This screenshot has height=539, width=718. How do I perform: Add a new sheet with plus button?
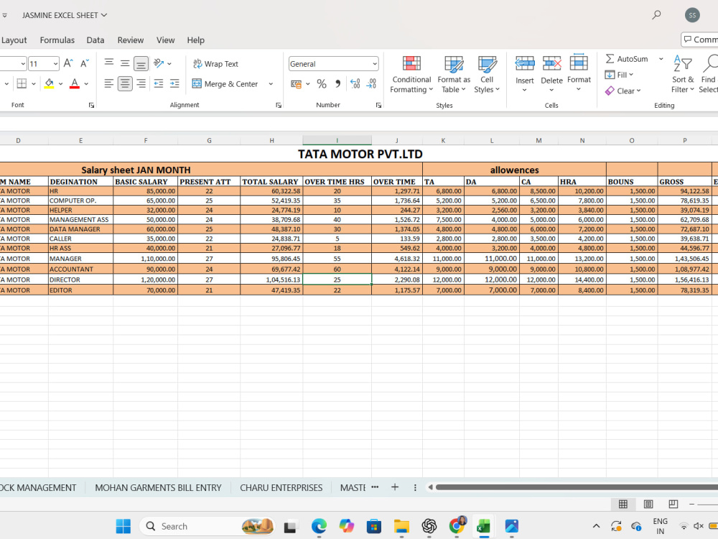395,487
